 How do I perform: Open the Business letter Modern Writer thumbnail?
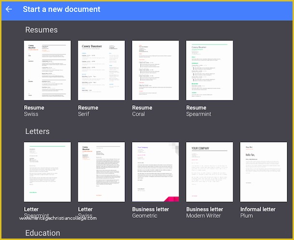coord(210,172)
